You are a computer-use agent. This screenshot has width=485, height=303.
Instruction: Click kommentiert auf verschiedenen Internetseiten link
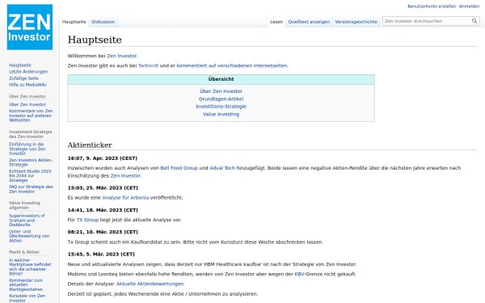[x=232, y=65]
